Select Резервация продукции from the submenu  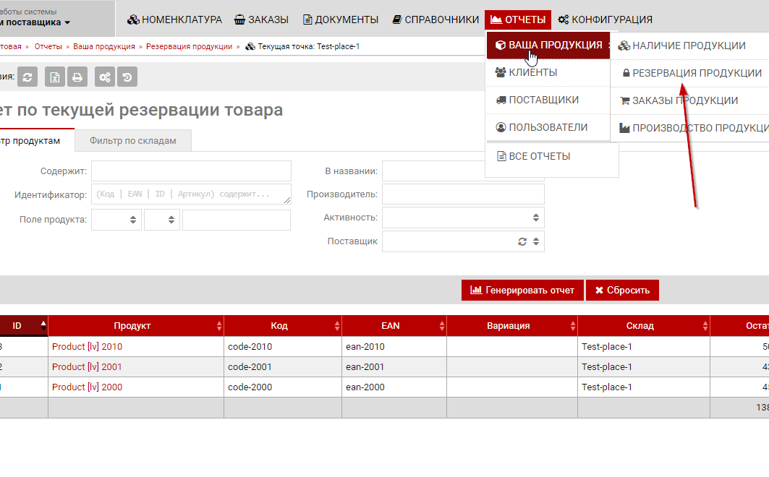[691, 73]
